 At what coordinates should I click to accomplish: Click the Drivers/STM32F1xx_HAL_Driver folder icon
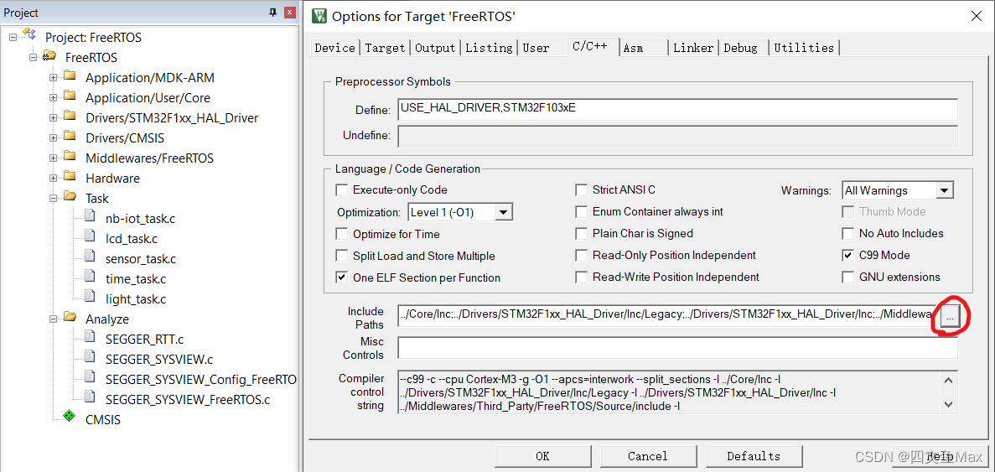click(x=70, y=117)
